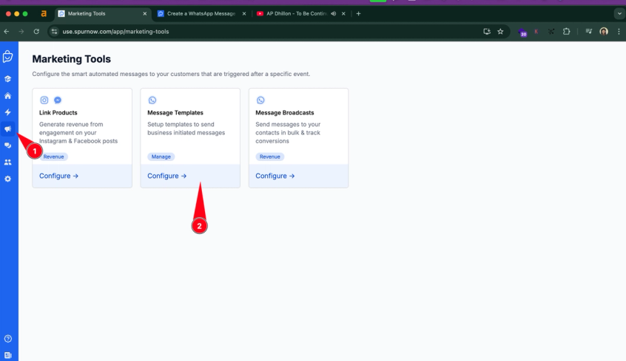
Task: Click the bottom sidebar docs panel icon
Action: click(7, 355)
